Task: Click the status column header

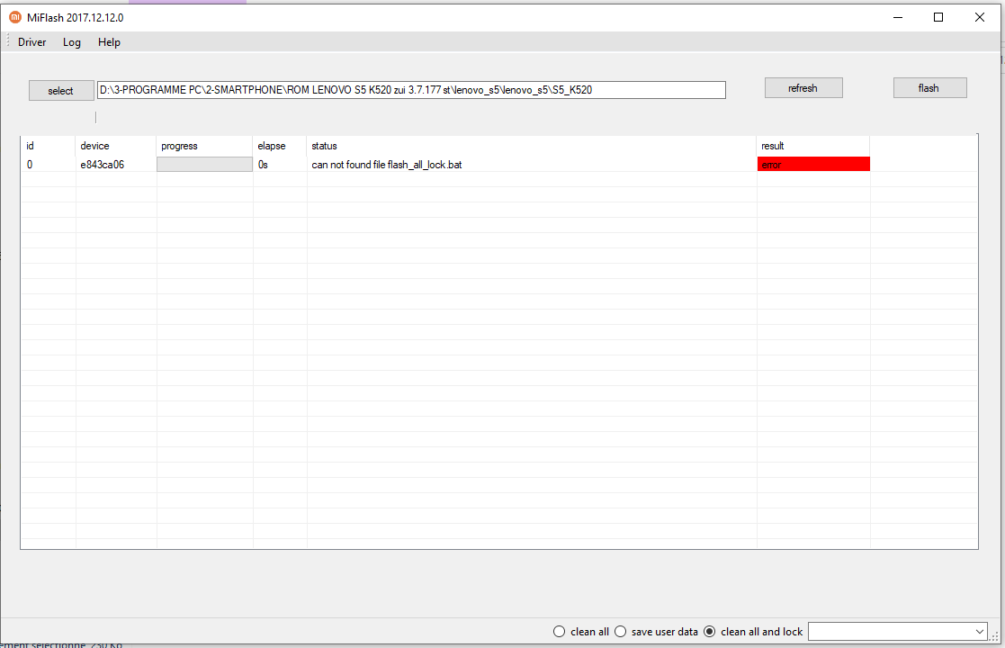Action: click(532, 146)
